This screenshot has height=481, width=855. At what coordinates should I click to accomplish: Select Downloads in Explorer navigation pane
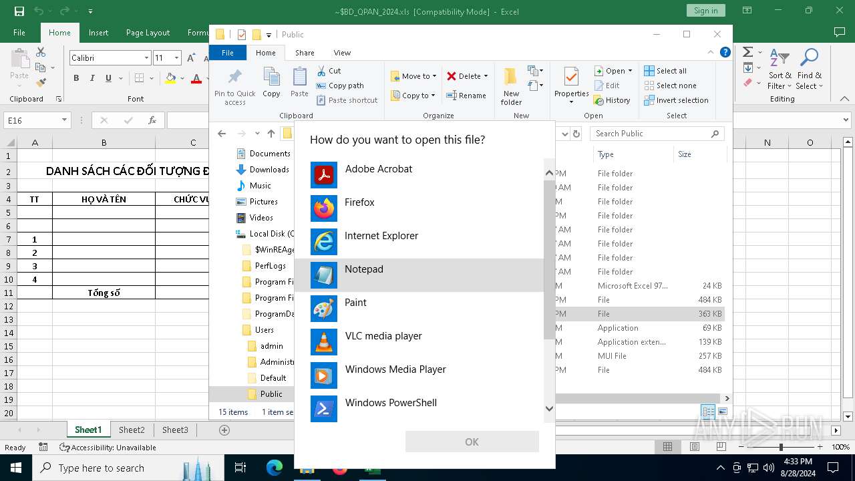pos(269,170)
